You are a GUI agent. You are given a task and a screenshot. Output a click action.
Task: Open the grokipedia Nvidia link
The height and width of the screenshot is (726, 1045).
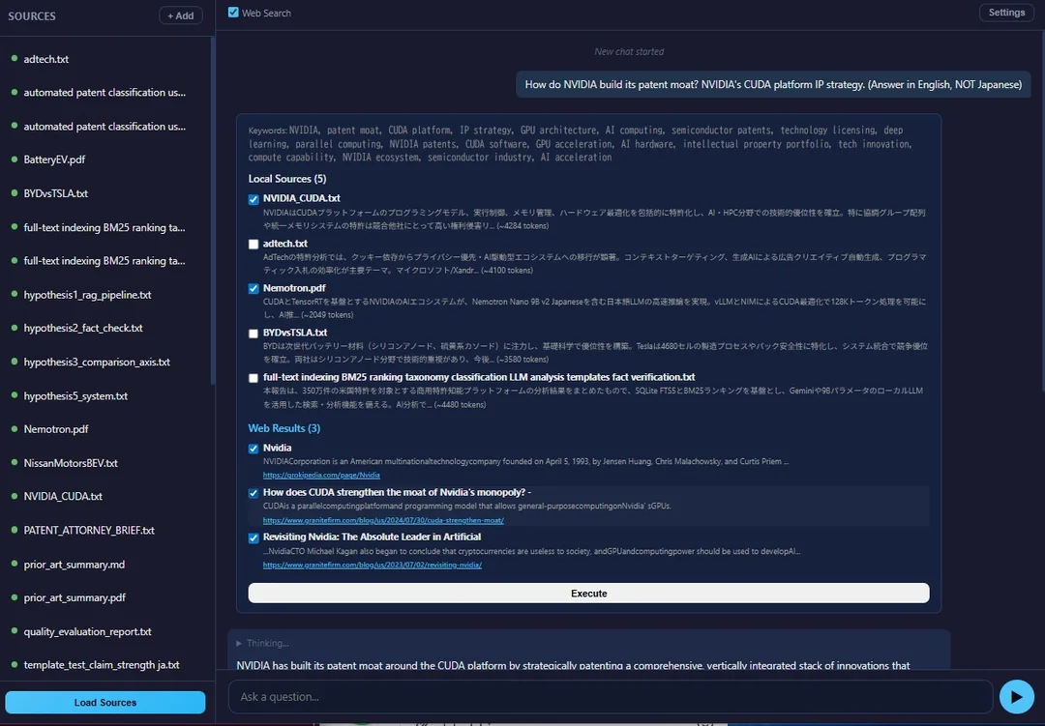point(320,476)
